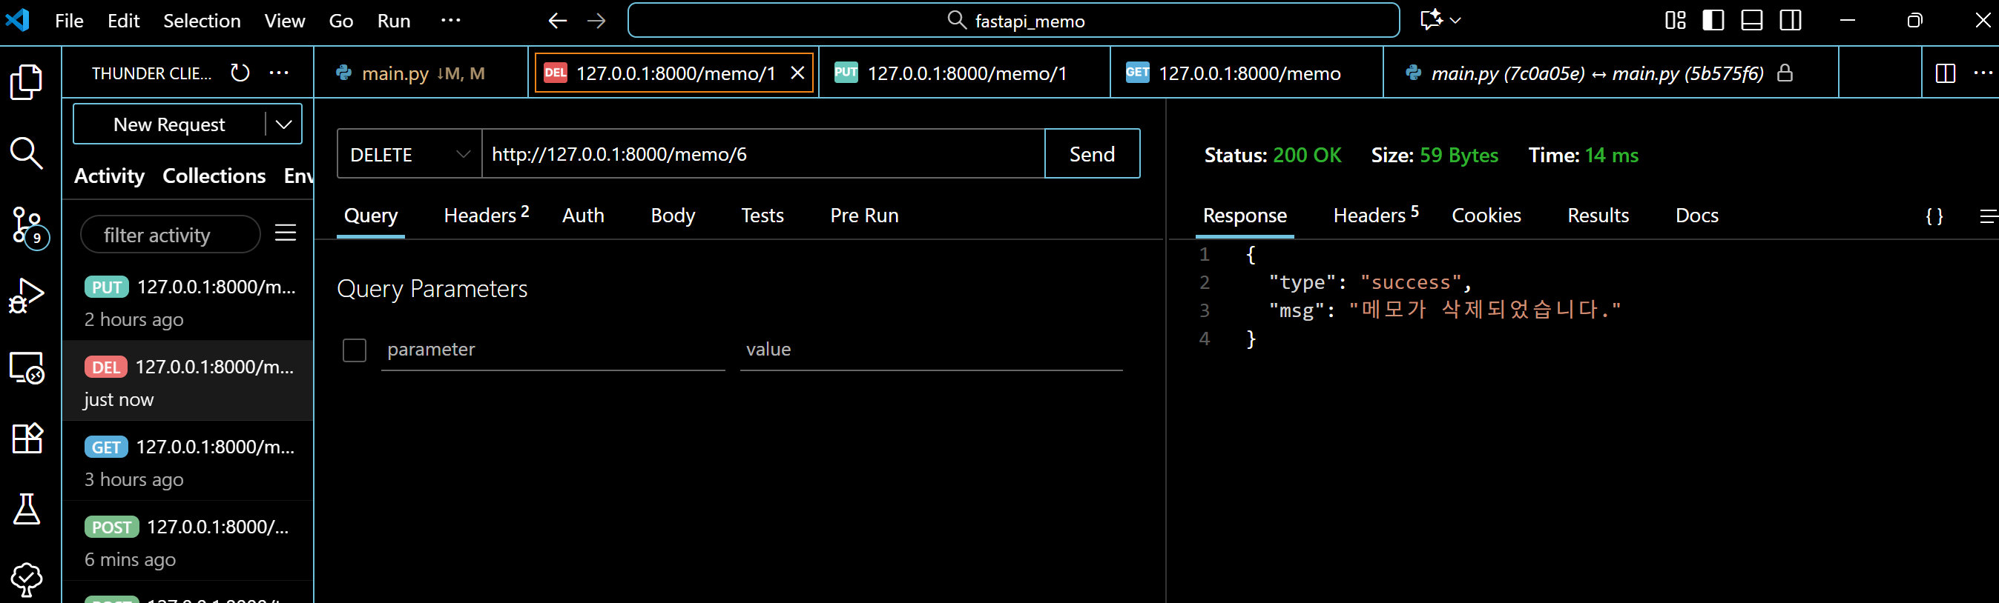Switch to the GET 127.0.0.1:8000/memo tab
This screenshot has width=1999, height=603.
click(x=1246, y=73)
